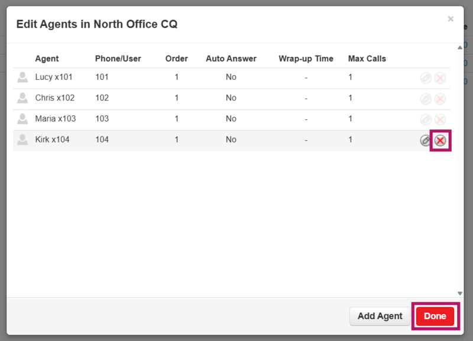
Task: Click the remove icon for Kirk x104
Action: (440, 141)
